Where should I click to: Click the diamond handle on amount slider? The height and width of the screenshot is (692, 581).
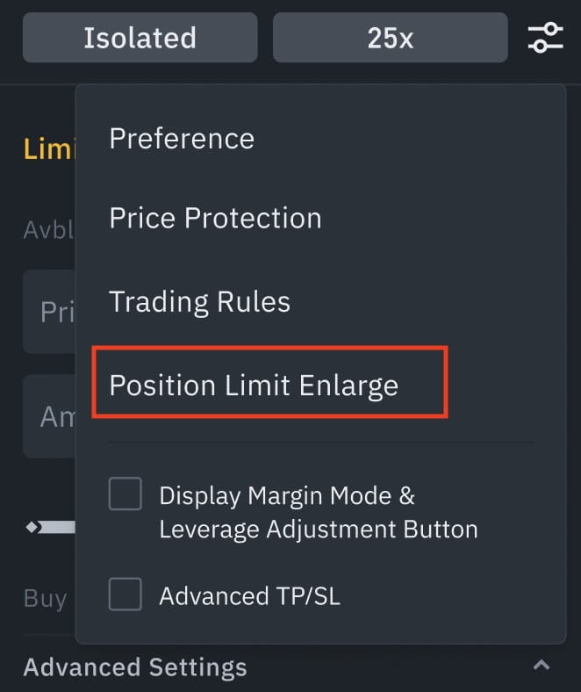coord(33,527)
